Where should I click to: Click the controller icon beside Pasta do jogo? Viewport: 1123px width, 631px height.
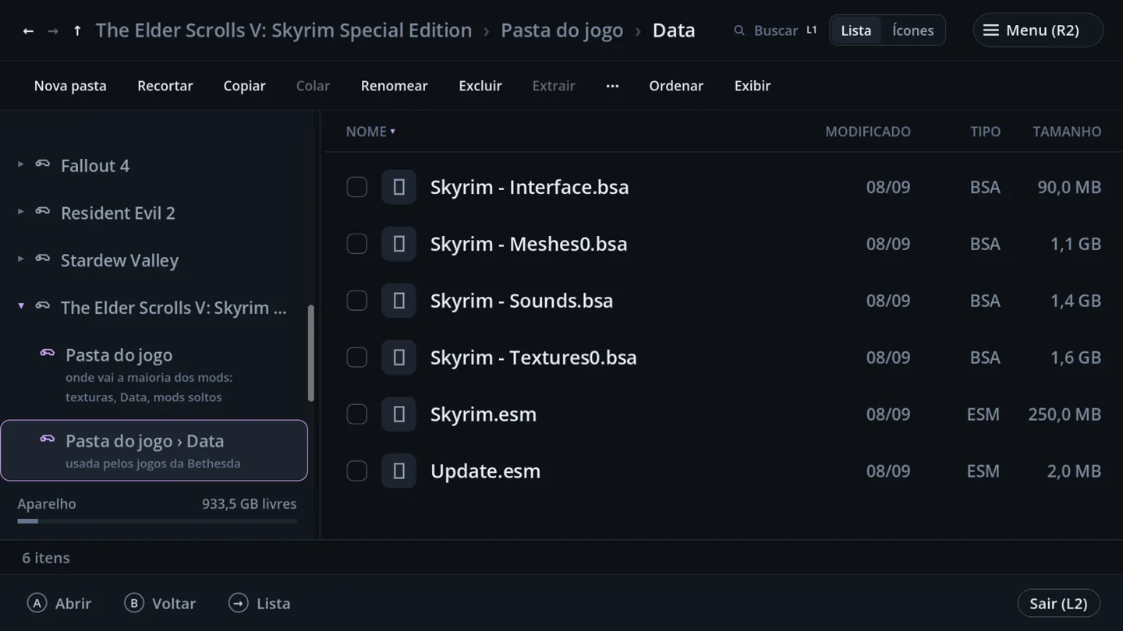click(48, 354)
